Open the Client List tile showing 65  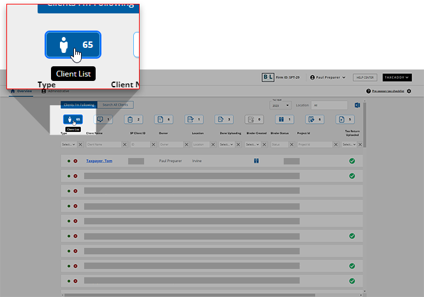pyautogui.click(x=73, y=119)
